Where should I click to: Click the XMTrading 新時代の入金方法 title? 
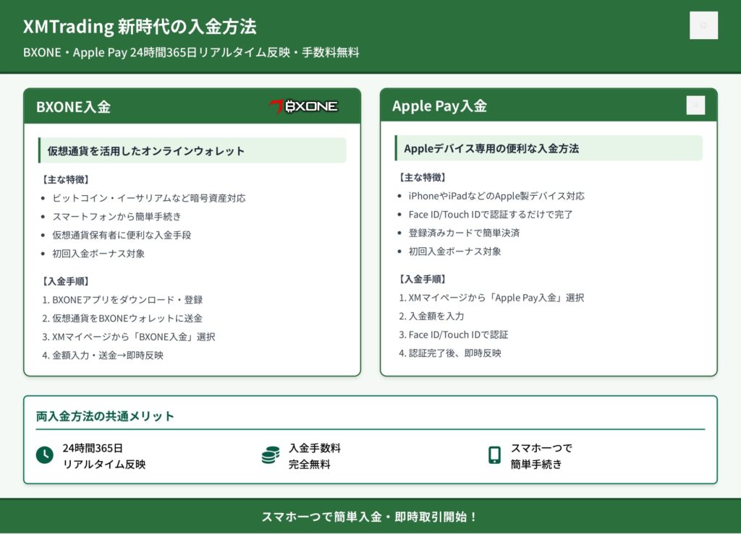coord(140,27)
